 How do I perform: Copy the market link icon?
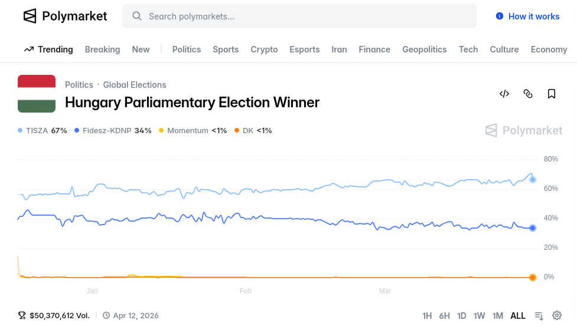tap(528, 94)
